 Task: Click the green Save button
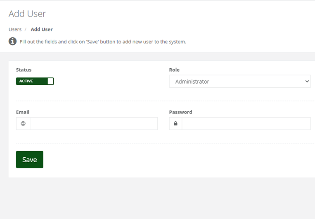point(30,159)
